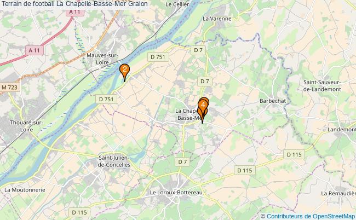Select the La Varenne village label

[217, 19]
